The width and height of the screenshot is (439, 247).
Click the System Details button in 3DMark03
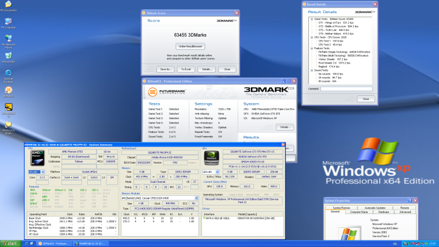click(x=285, y=127)
